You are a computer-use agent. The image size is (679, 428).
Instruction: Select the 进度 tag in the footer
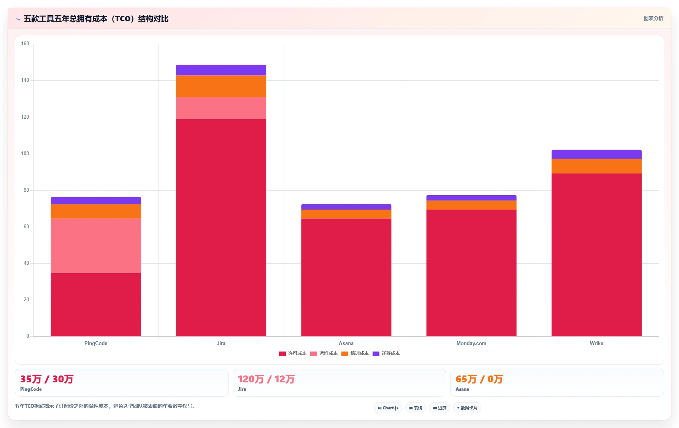[x=439, y=408]
